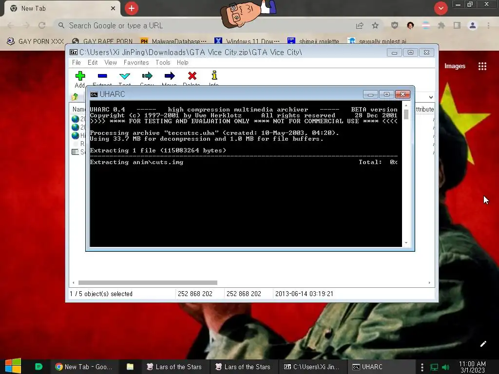The image size is (499, 374).
Task: Click the yellow Info icon in 7-Zip
Action: pyautogui.click(x=214, y=75)
